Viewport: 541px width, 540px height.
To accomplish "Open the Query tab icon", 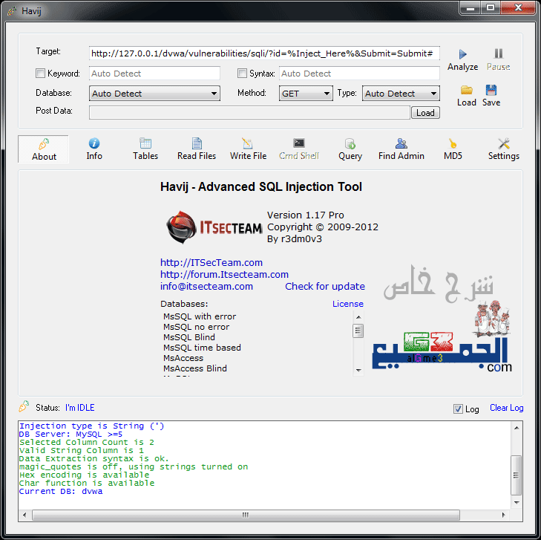I will (x=350, y=143).
